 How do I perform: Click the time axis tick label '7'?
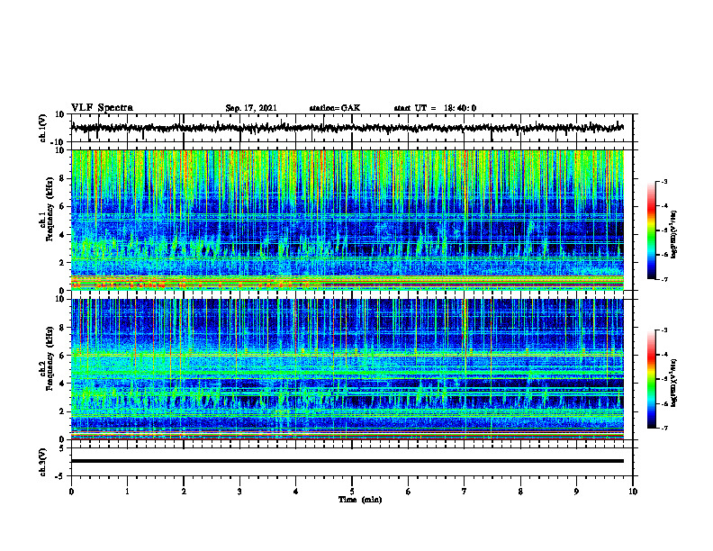pyautogui.click(x=465, y=492)
